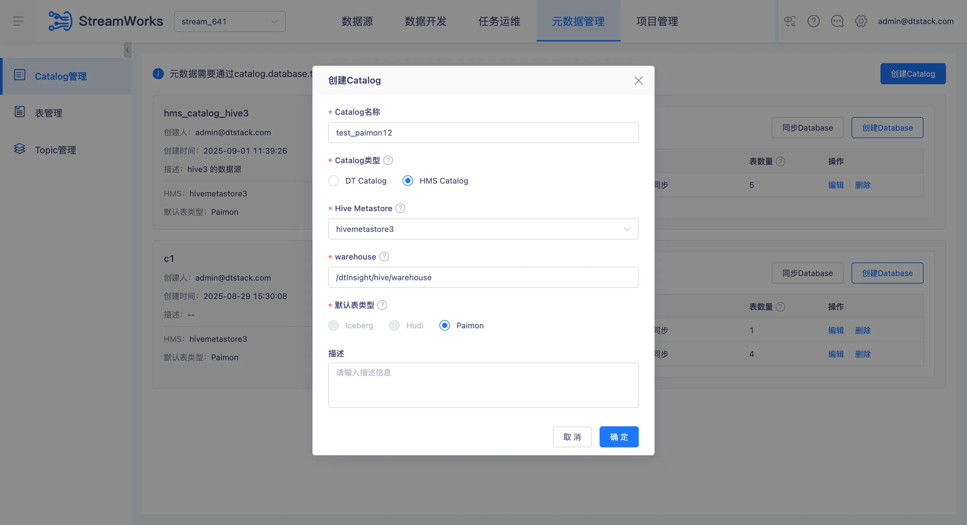The width and height of the screenshot is (967, 525).
Task: Open 表管理 in the sidebar
Action: pyautogui.click(x=49, y=113)
